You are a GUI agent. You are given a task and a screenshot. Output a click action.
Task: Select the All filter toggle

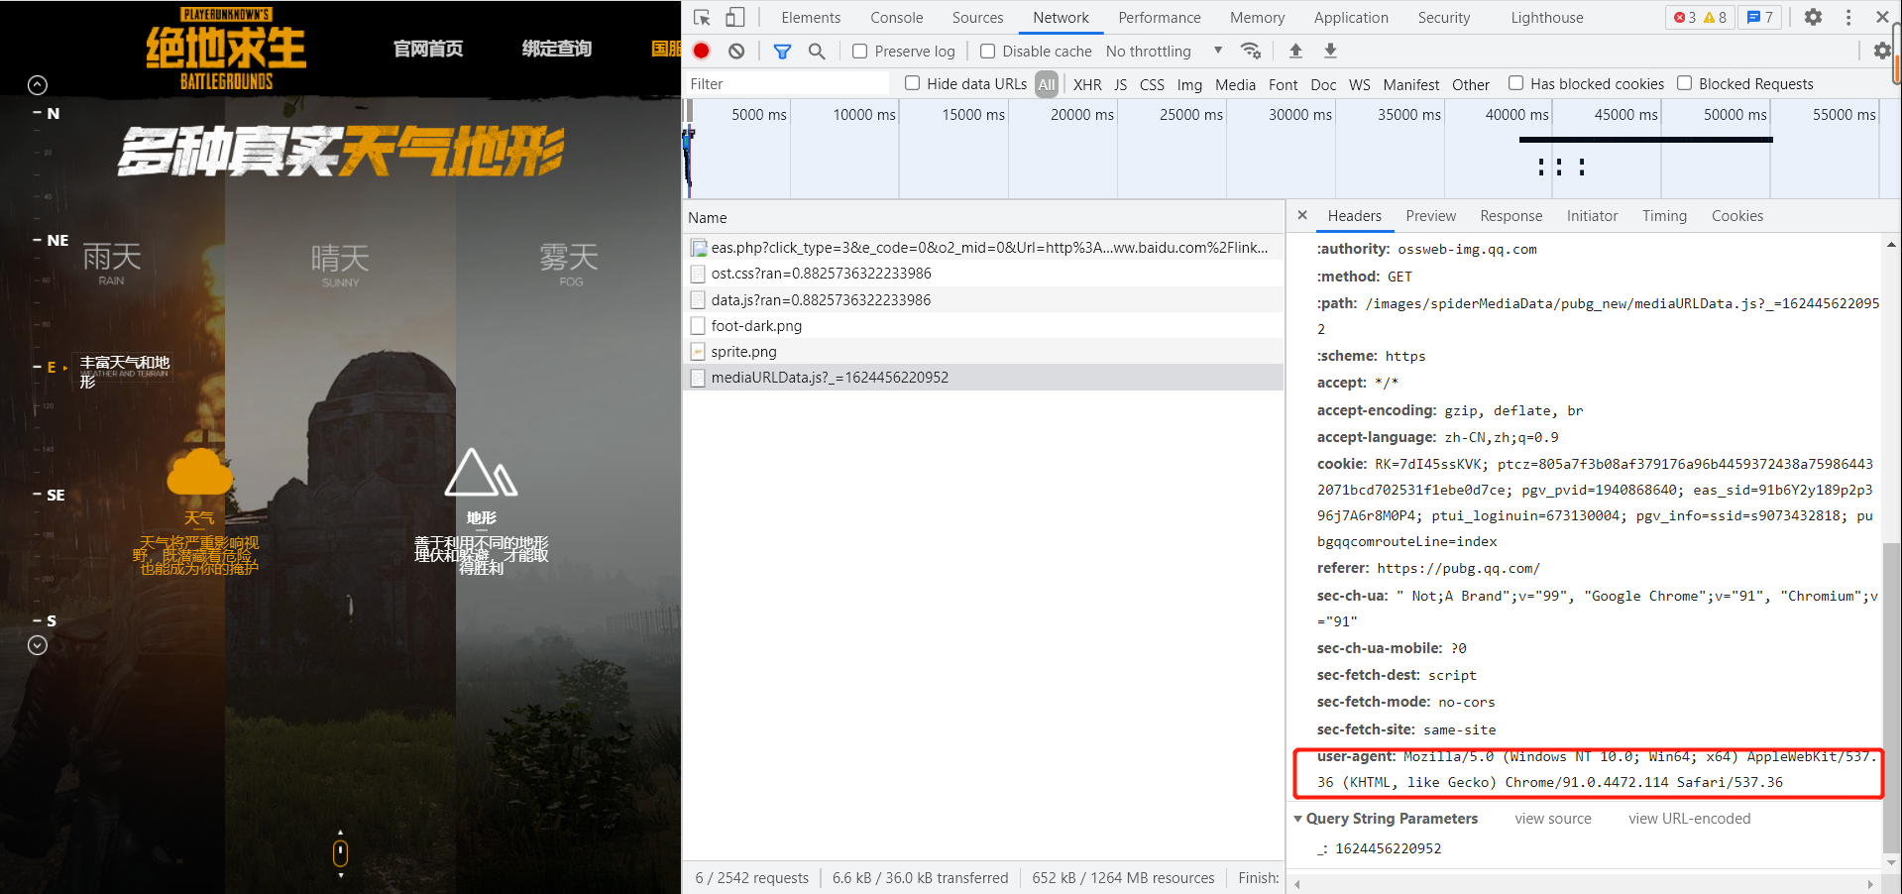1047,84
